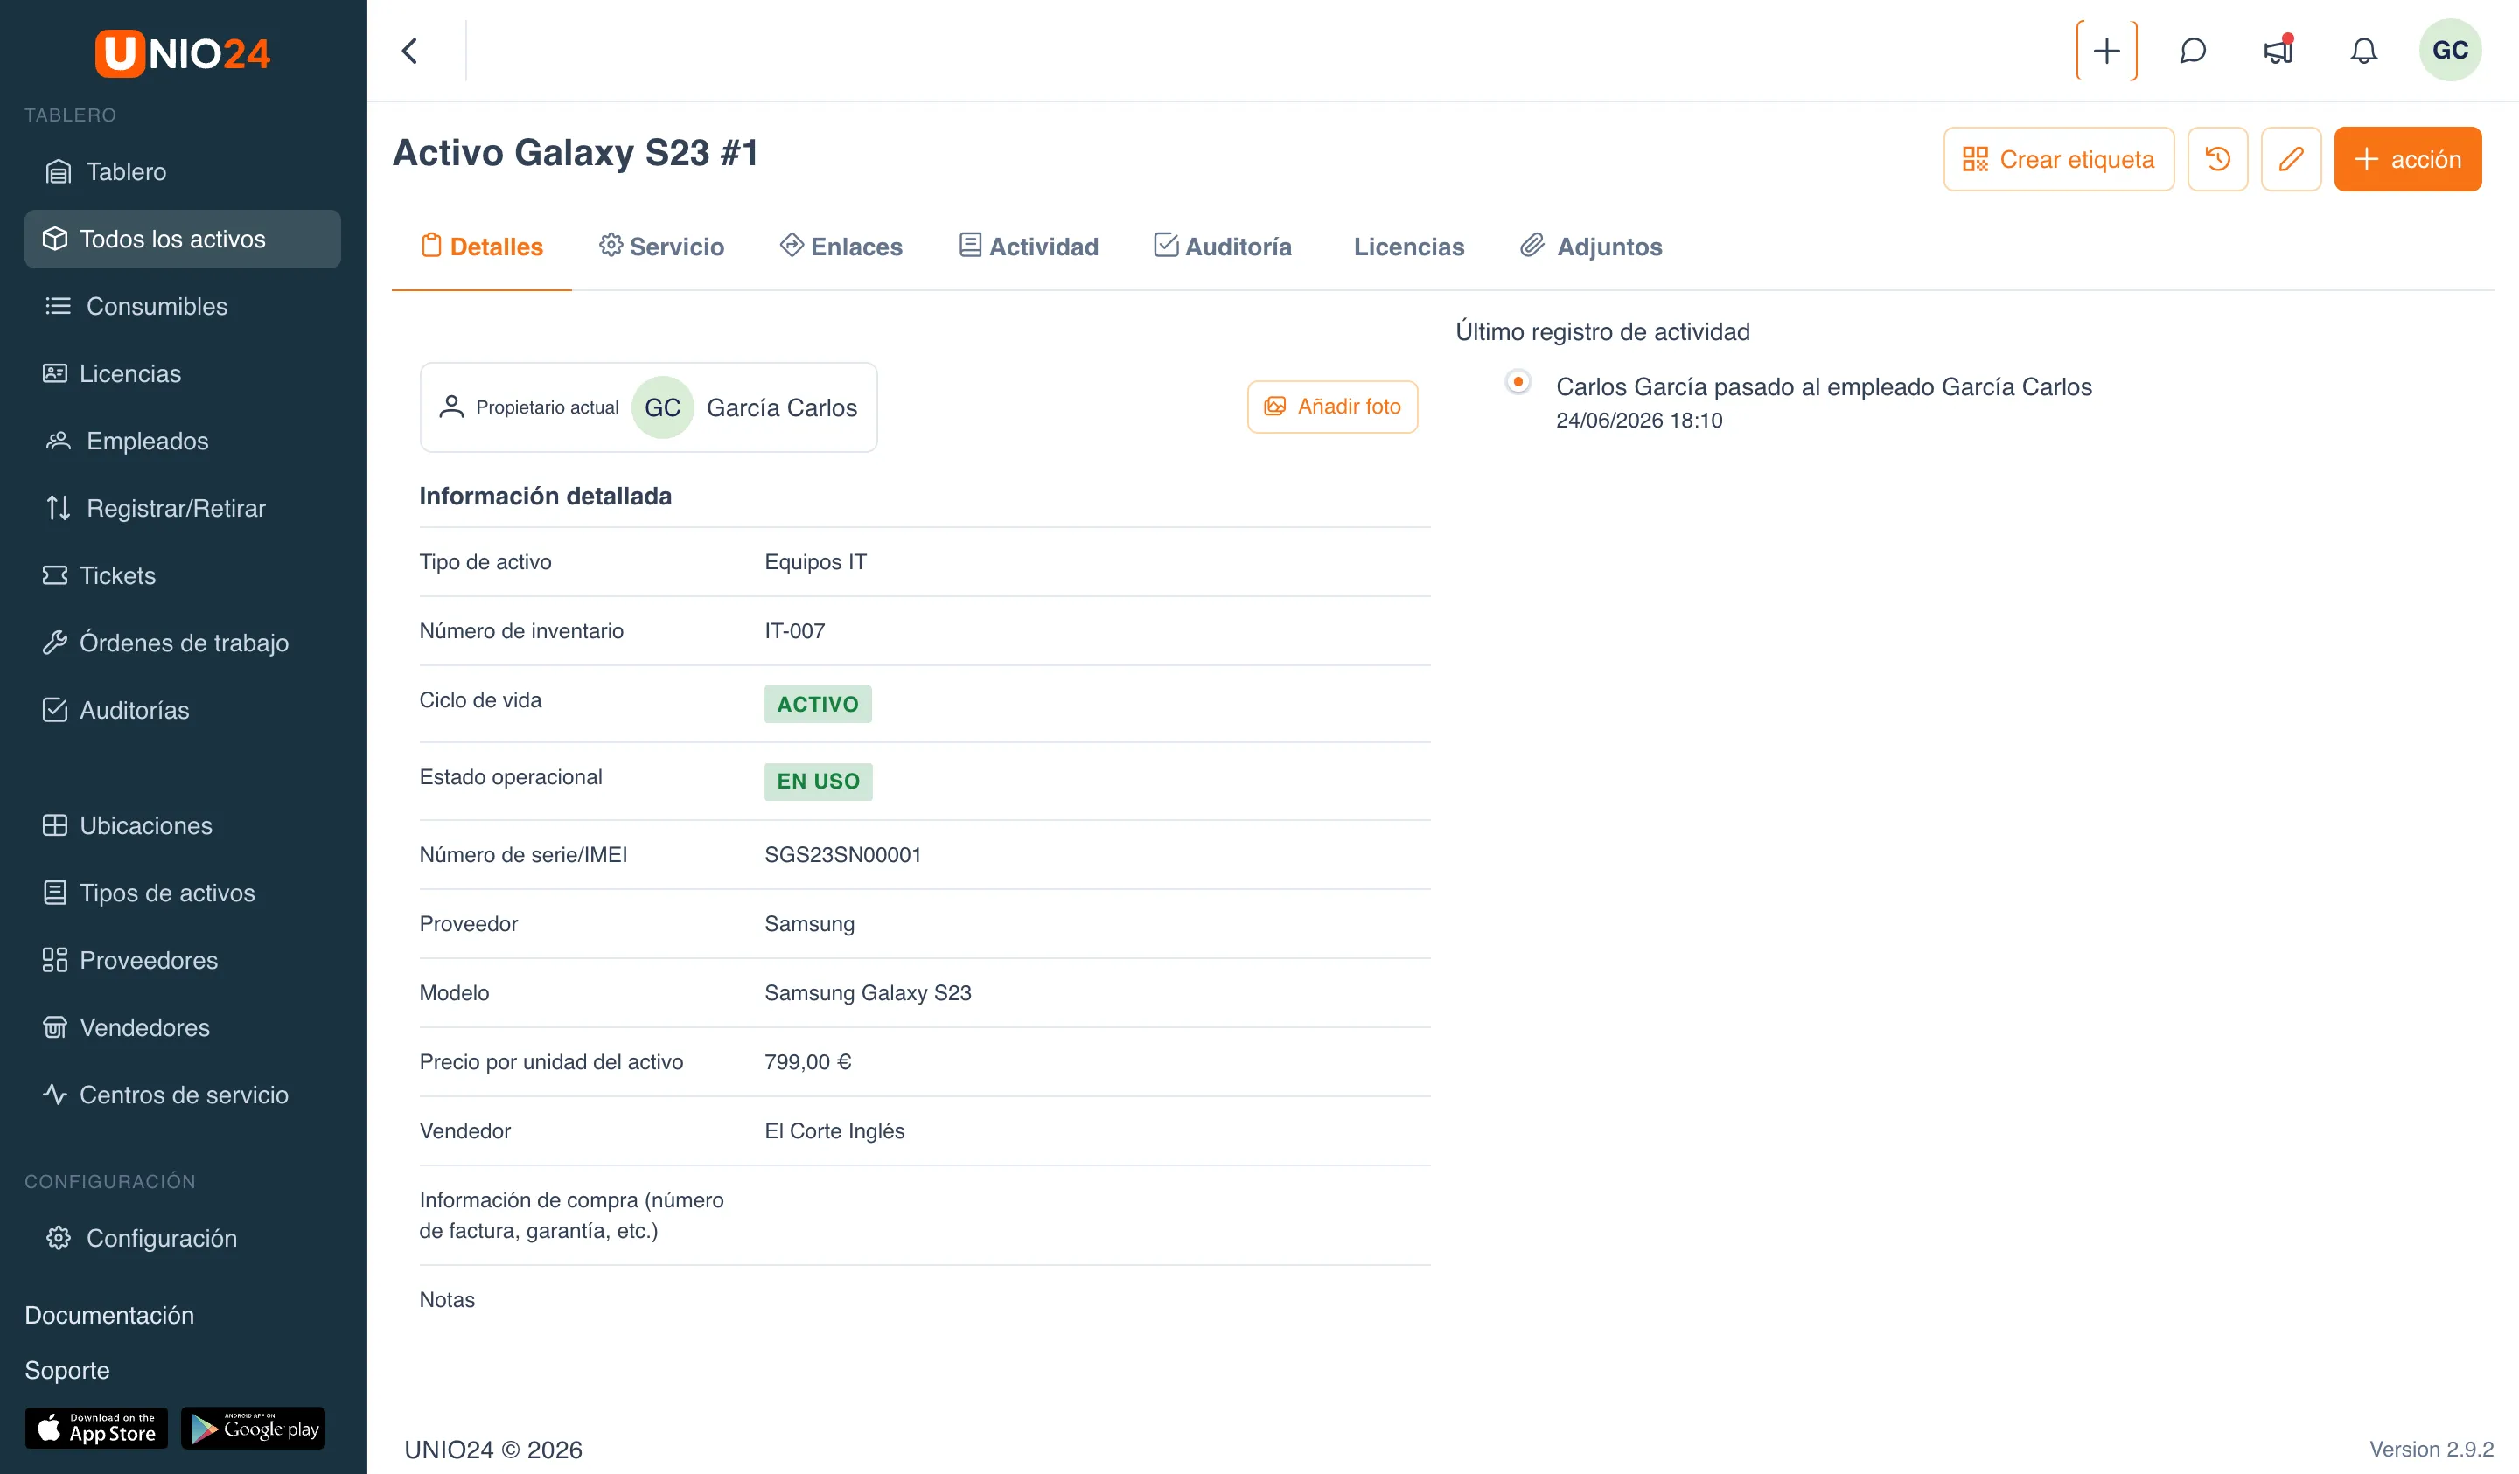Open Consumibles in the sidebar
Screen dimensions: 2519x1474
(182, 306)
